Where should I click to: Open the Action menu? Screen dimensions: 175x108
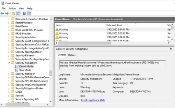tap(12, 8)
